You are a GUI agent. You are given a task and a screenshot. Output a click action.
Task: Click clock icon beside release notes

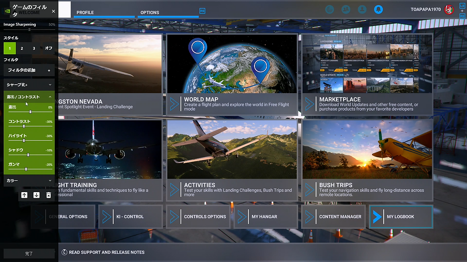pyautogui.click(x=64, y=252)
